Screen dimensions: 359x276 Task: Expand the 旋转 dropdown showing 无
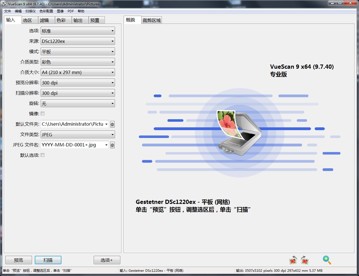tap(78, 104)
